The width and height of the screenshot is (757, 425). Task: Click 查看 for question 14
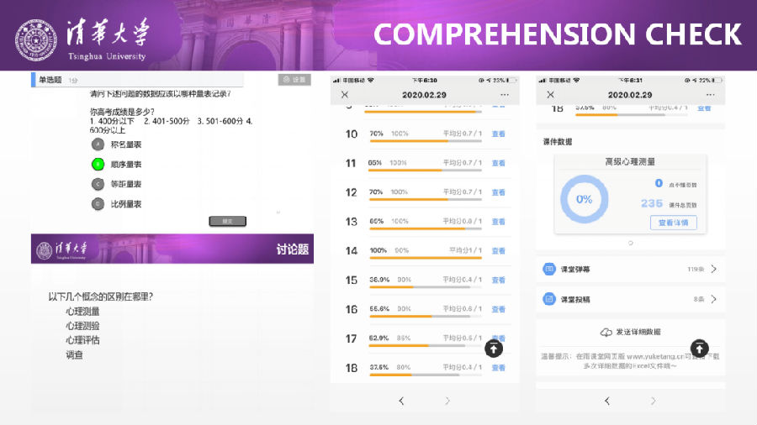tap(498, 251)
